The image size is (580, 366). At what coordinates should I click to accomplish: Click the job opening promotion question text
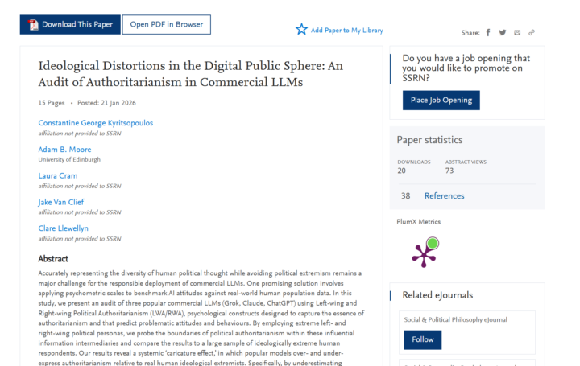pos(466,68)
